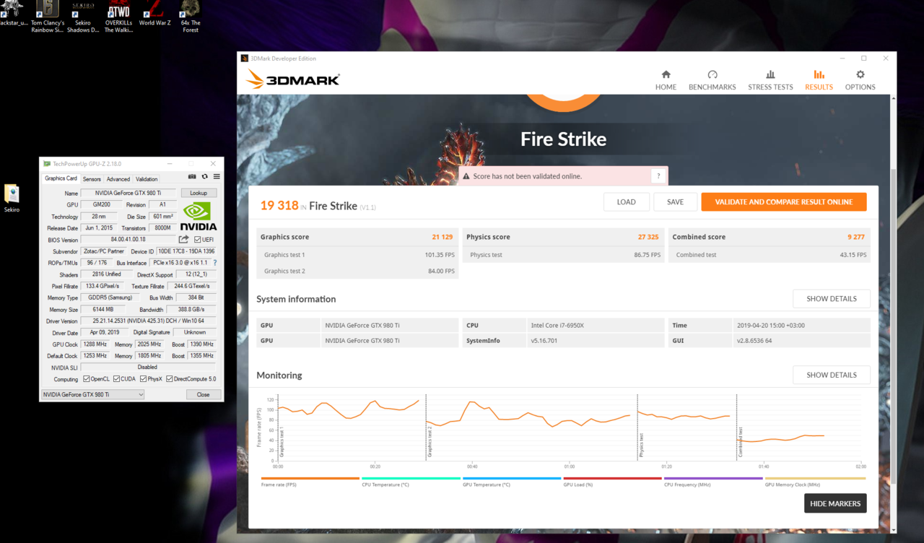The image size is (924, 543).
Task: Open 64x The Forest desktop shortcut
Action: [x=191, y=17]
